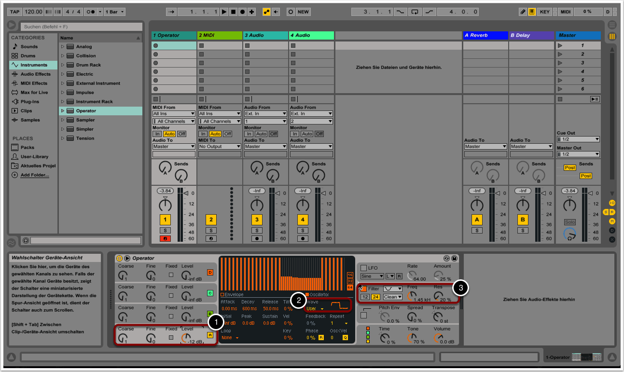This screenshot has height=372, width=624.
Task: Select Operator in the instruments list
Action: pos(86,111)
